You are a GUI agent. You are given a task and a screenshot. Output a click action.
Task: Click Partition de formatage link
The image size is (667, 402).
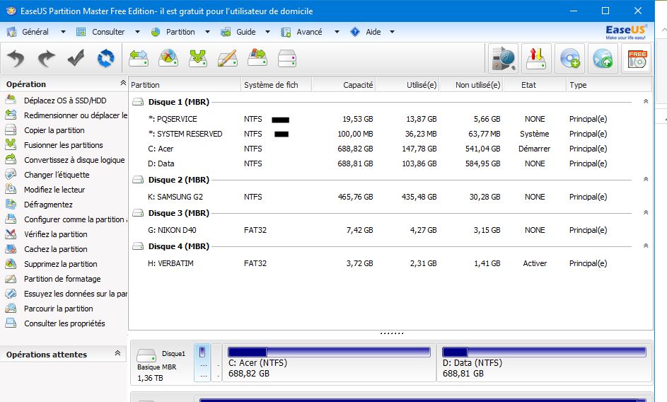(62, 279)
